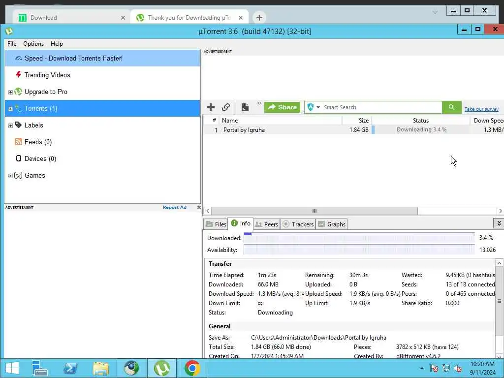Click the Add Torrent plus icon
Image resolution: width=504 pixels, height=378 pixels.
click(211, 107)
